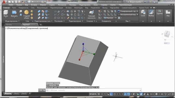The width and height of the screenshot is (175, 98).
Task: Open the Слои (Layers) panel button
Action: [143, 13]
